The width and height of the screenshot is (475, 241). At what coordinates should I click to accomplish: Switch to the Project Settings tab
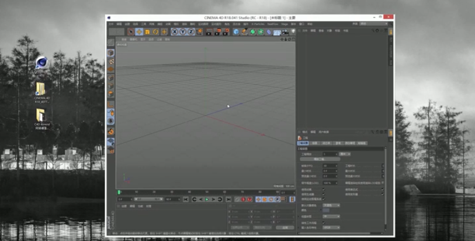coord(303,143)
